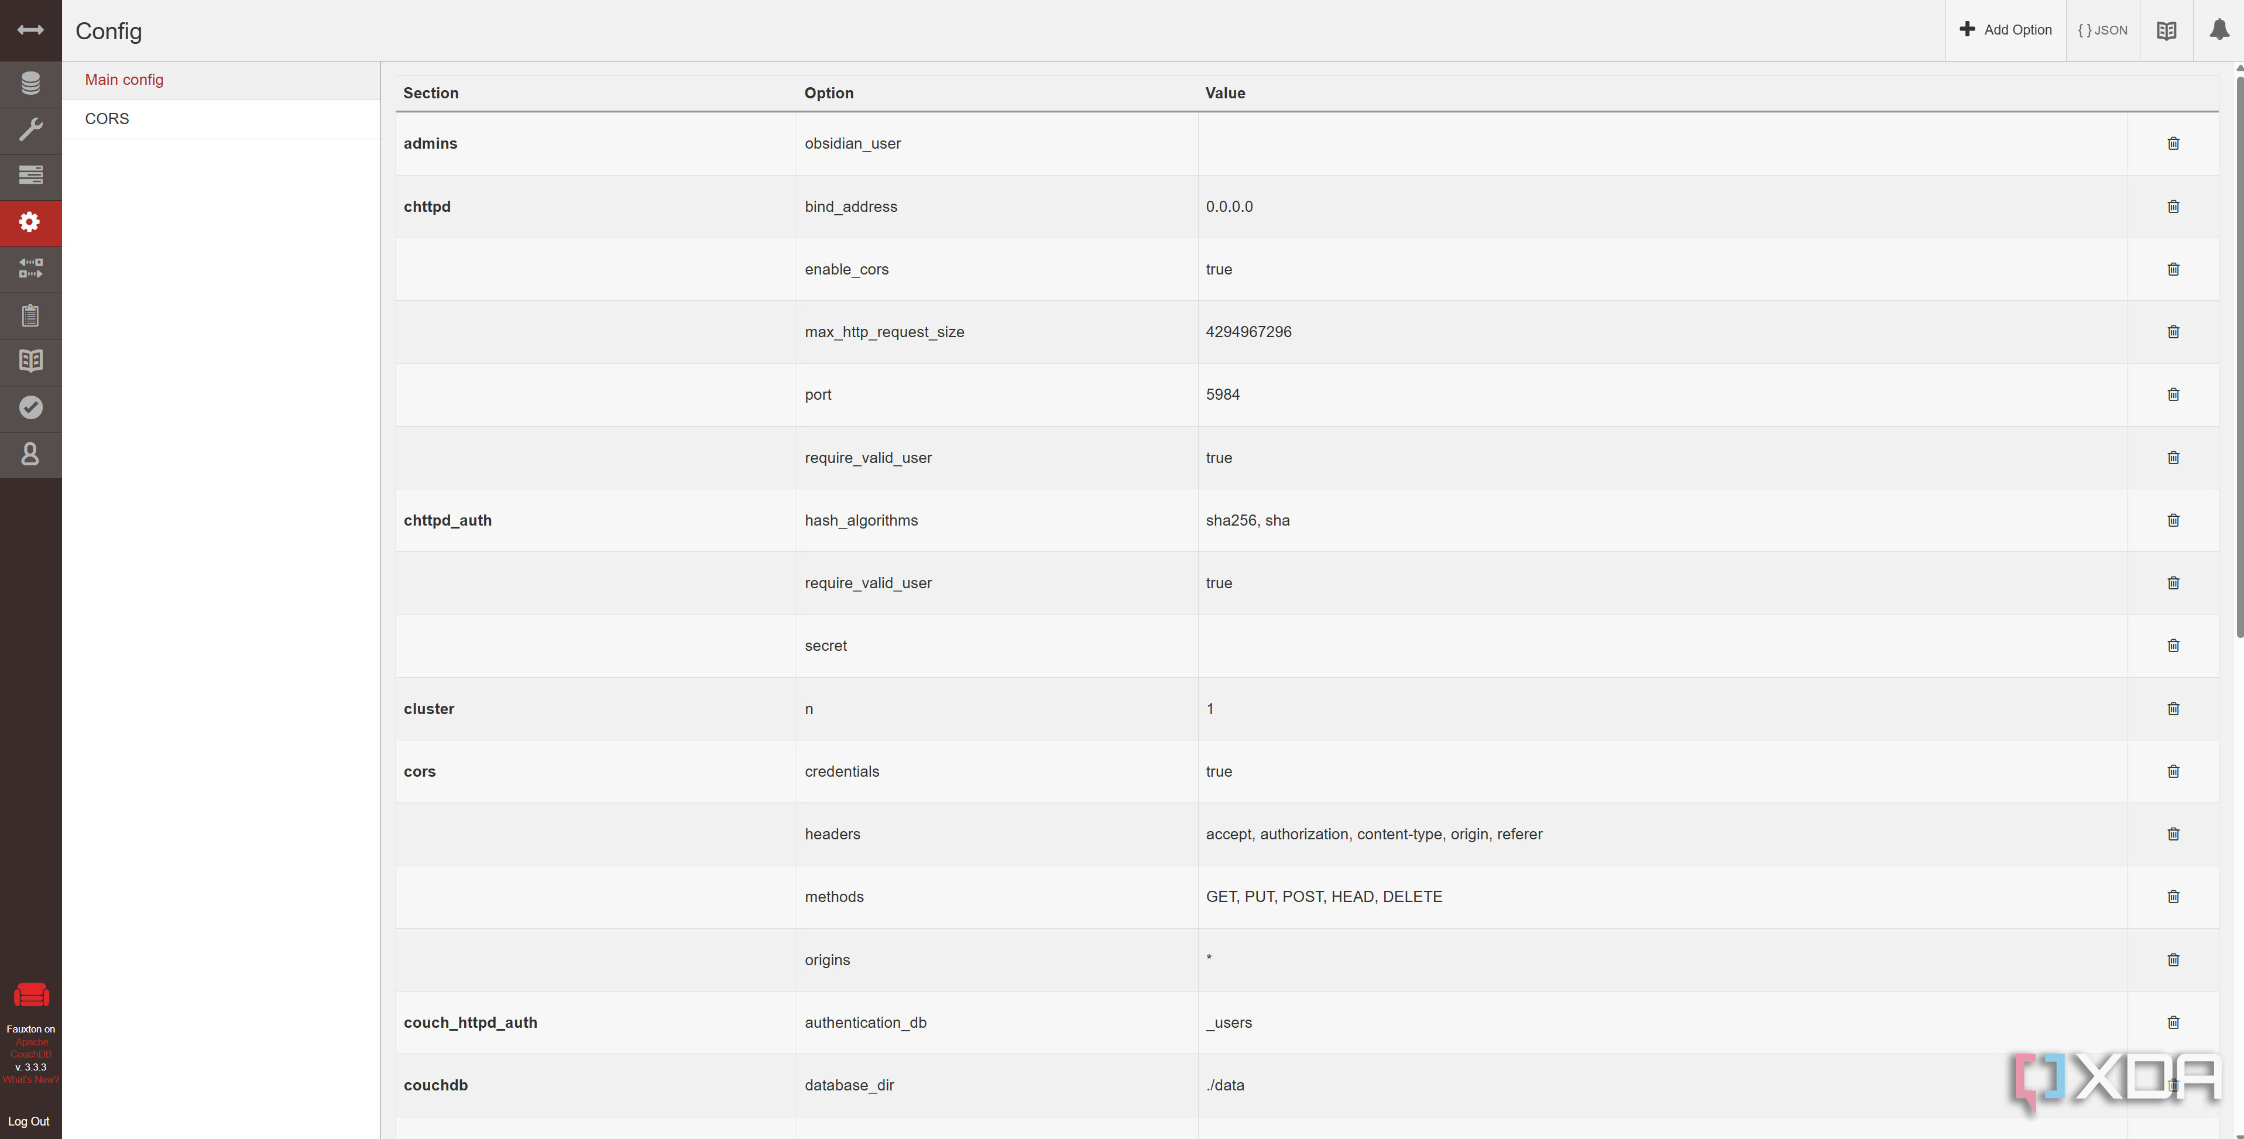
Task: Collapse the sidebar with the double-arrow icon
Action: coord(30,30)
